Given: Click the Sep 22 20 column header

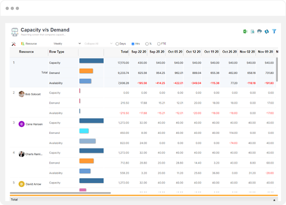Looking at the screenshot, I should pyautogui.click(x=139, y=52).
